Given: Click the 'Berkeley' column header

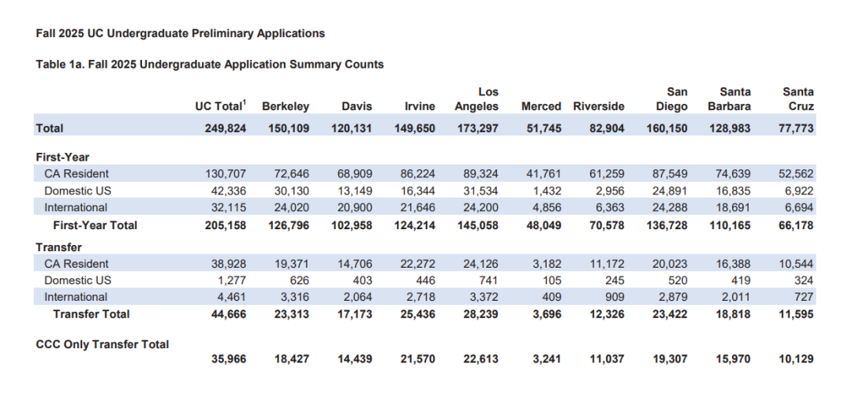Looking at the screenshot, I should (x=286, y=107).
